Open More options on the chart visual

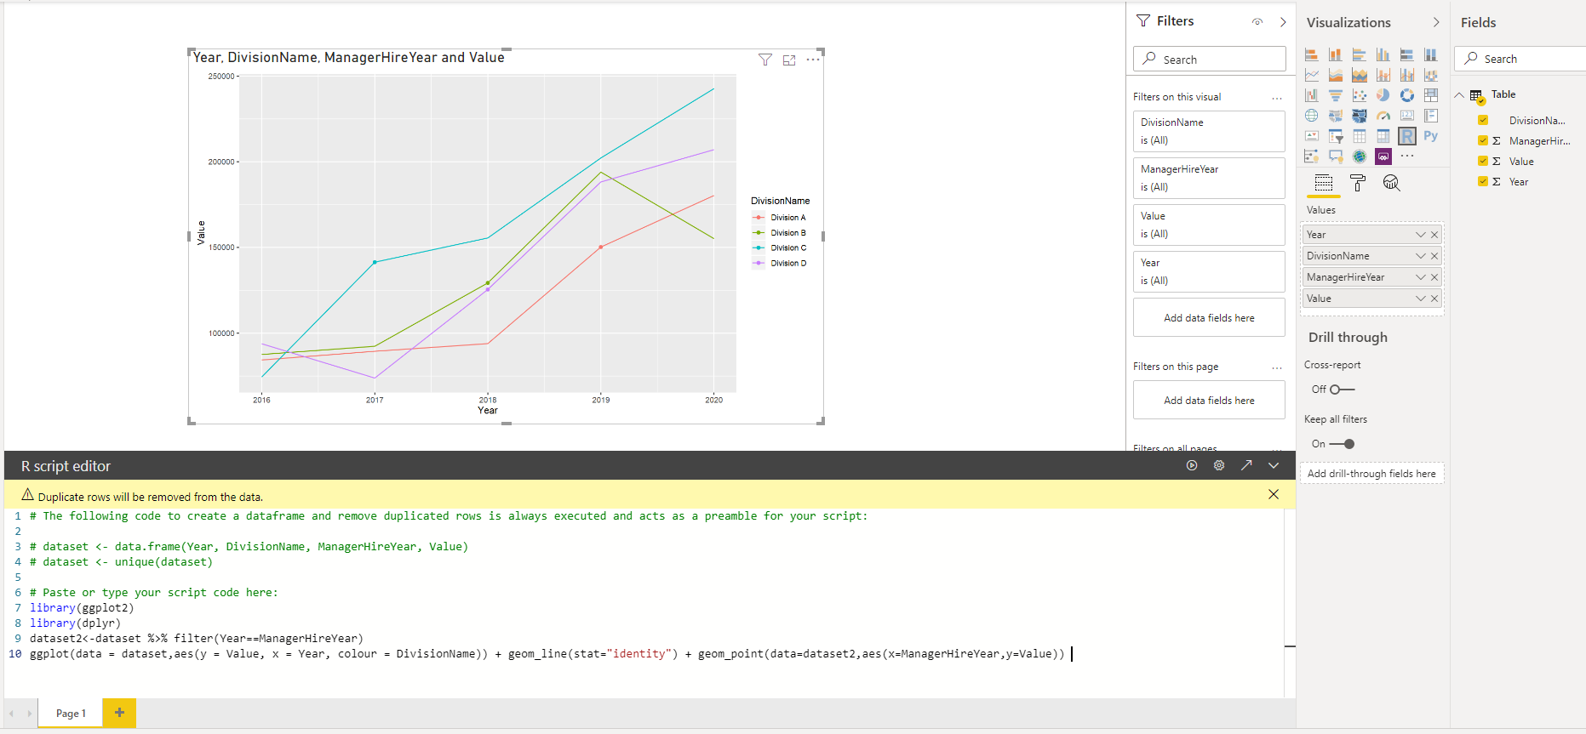(813, 60)
